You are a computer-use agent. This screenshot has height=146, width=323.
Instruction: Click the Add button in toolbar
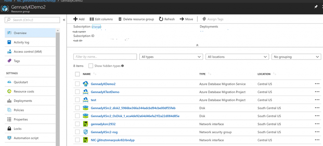[x=79, y=19]
